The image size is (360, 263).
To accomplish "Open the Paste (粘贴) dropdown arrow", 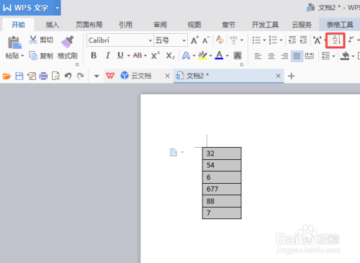I will click(x=22, y=56).
